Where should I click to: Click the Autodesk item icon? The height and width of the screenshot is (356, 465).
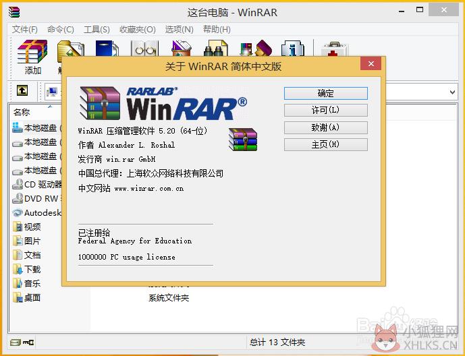click(x=18, y=212)
